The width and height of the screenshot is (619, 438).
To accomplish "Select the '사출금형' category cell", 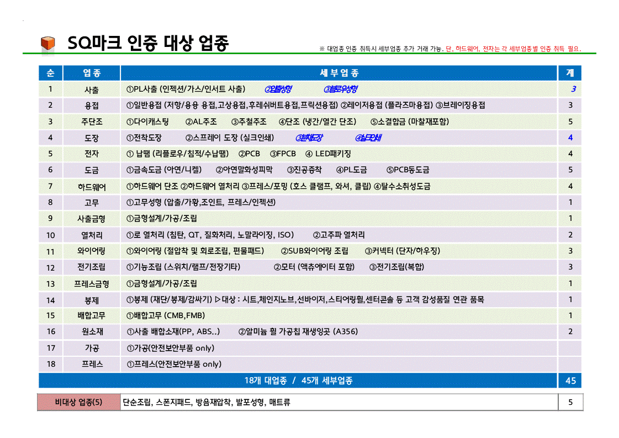I will click(x=92, y=218).
